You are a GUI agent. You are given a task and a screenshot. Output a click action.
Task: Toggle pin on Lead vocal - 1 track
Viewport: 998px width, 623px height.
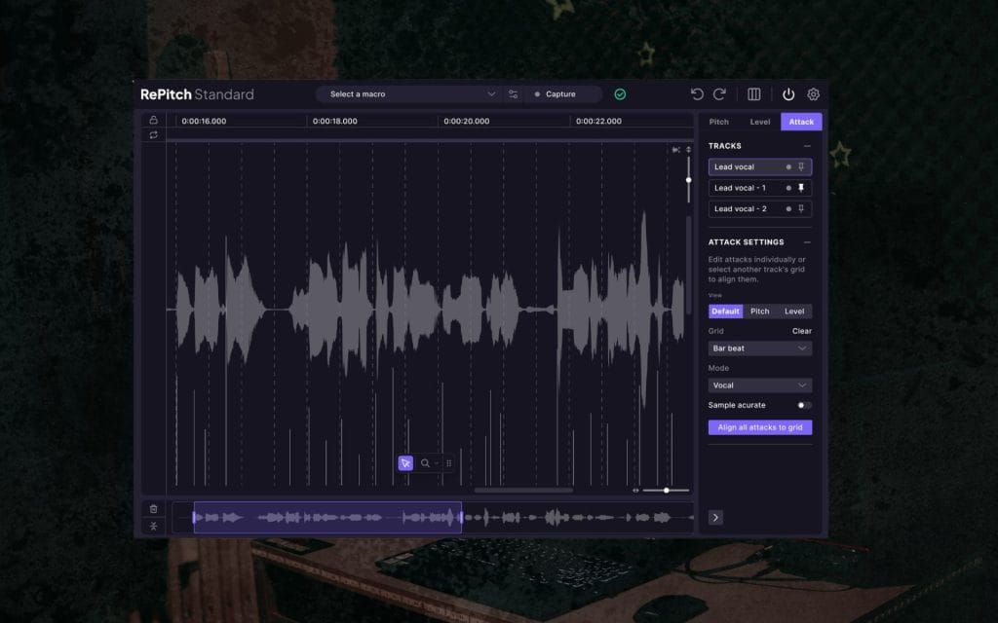pos(801,188)
